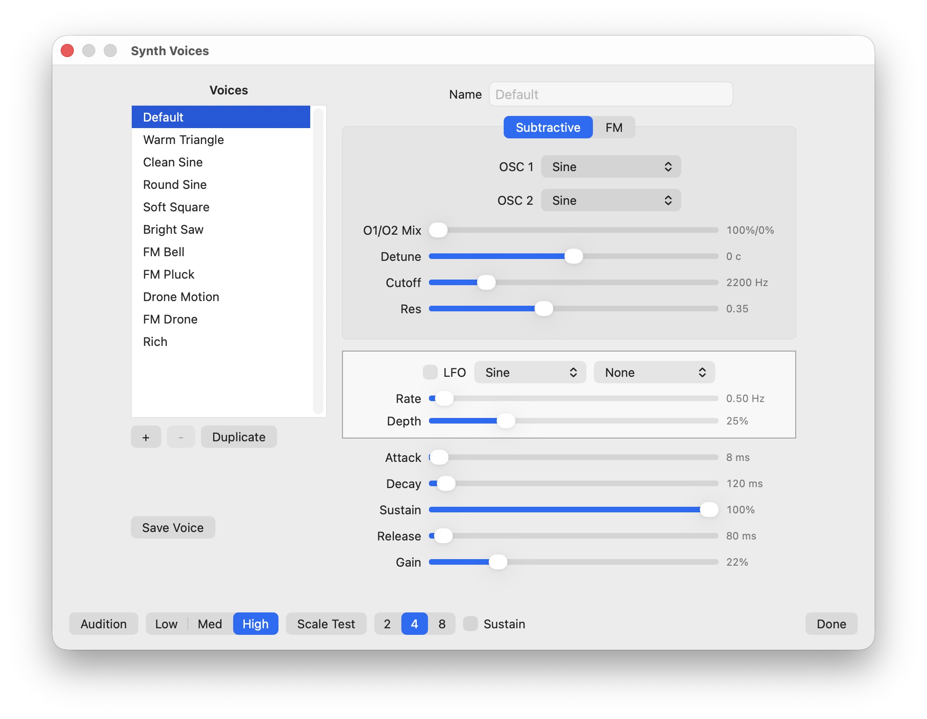Click the Gain slider thumb

[x=498, y=562]
